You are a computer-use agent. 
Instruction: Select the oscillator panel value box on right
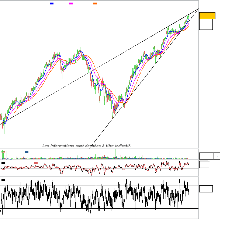[204, 164]
